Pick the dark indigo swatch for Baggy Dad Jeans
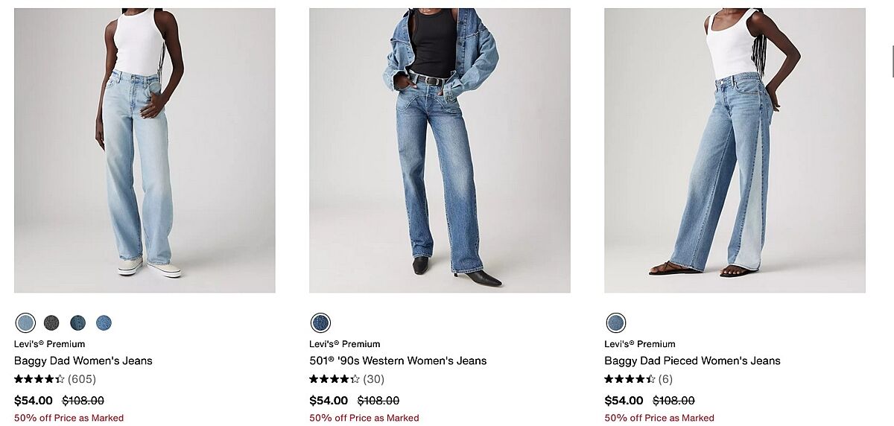The image size is (894, 426). tap(77, 322)
